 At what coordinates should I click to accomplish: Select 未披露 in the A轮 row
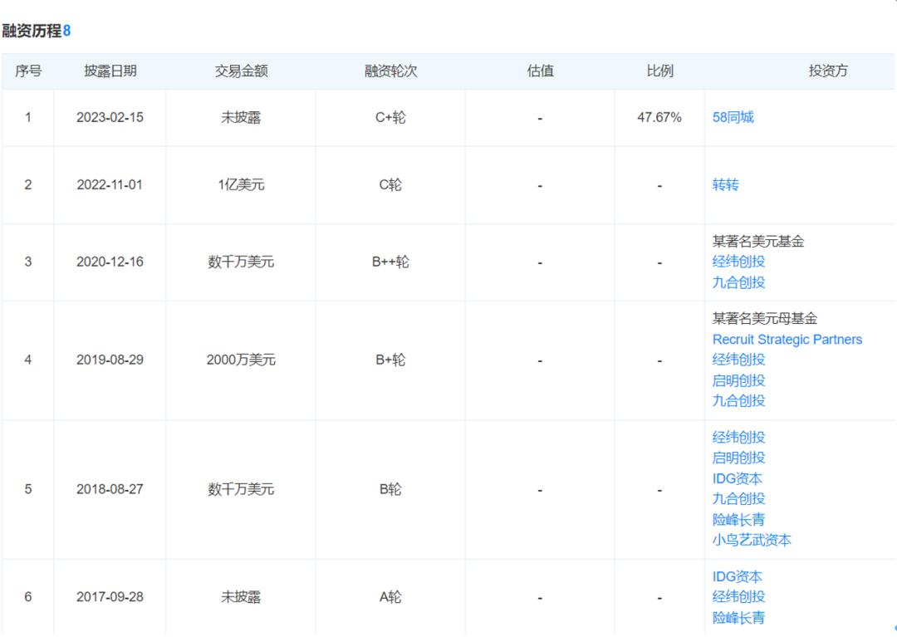pyautogui.click(x=241, y=596)
